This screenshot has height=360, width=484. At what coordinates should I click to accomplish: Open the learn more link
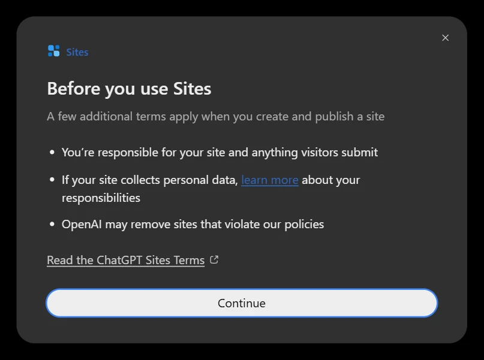tap(269, 180)
